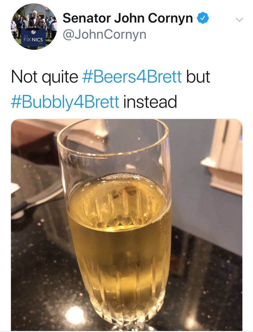The height and width of the screenshot is (332, 253).
Task: Open the champagne glass photo
Action: [126, 225]
